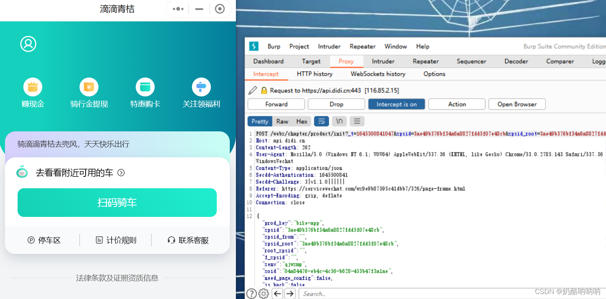Image resolution: width=606 pixels, height=299 pixels.
Task: Click arrow icon beside 去看看附近可用的车
Action: coord(121,173)
